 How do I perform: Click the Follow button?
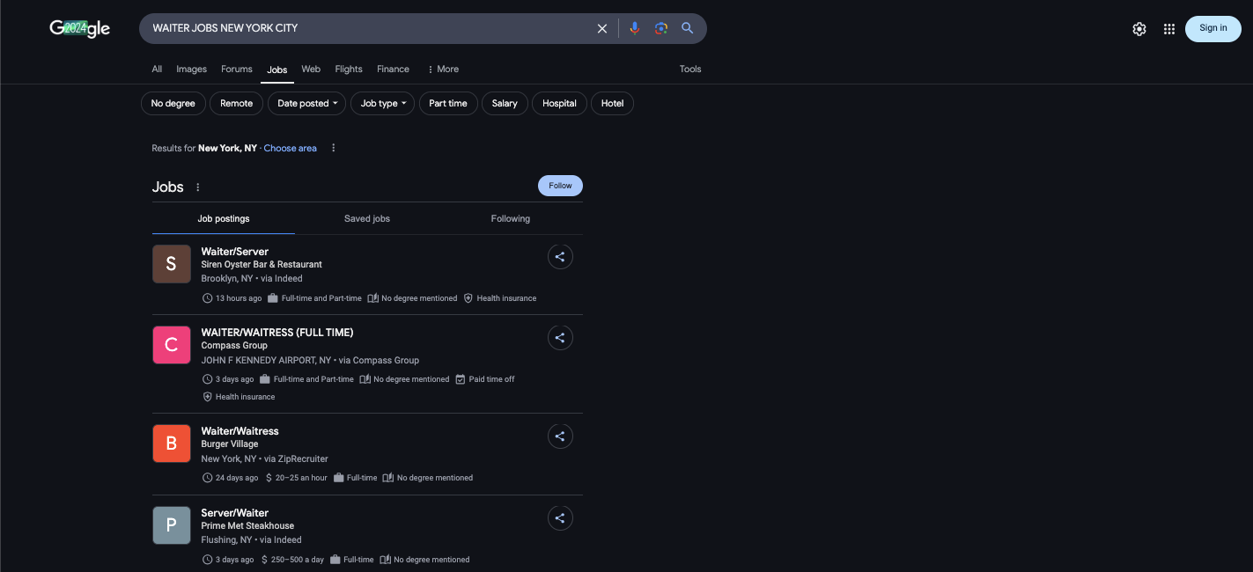point(560,186)
